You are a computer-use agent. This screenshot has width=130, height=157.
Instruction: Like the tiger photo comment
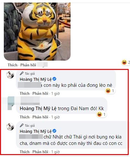[x=12, y=65]
